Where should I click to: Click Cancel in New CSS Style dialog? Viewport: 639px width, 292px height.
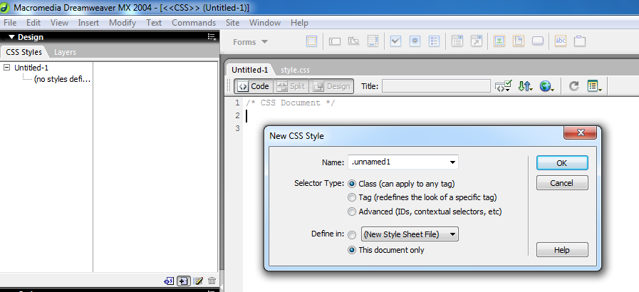(562, 183)
